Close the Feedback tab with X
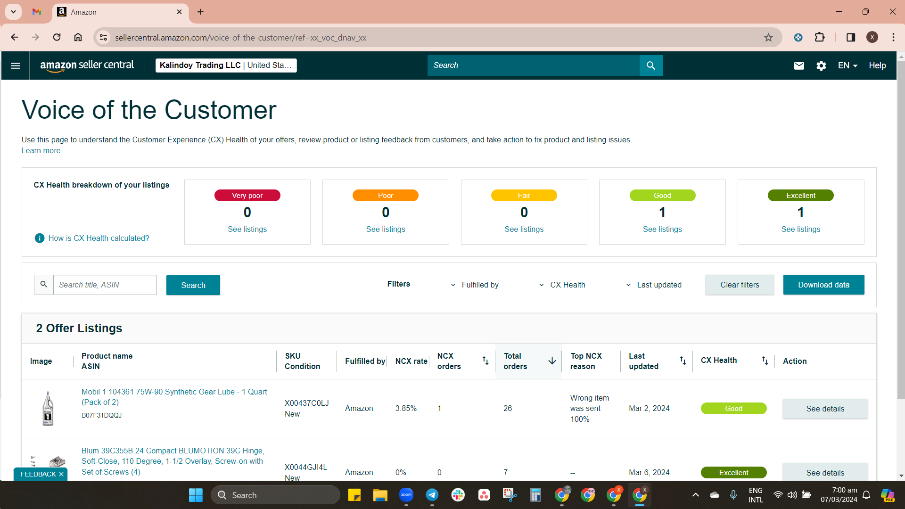The width and height of the screenshot is (905, 509). click(x=61, y=474)
